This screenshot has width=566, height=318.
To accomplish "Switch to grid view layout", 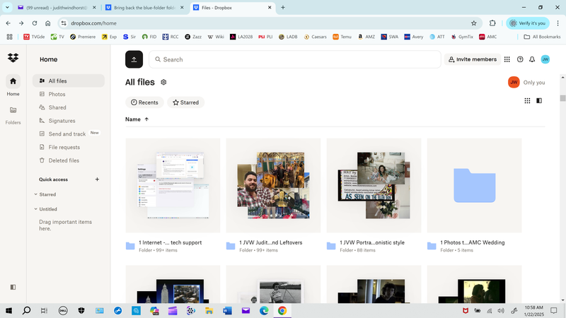I will click(527, 101).
